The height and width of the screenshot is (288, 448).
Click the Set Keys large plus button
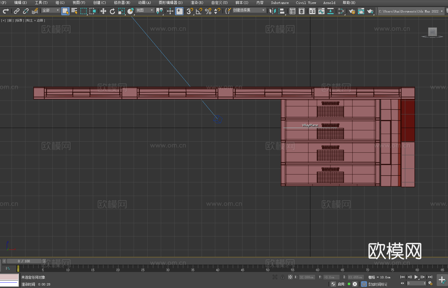[x=442, y=280]
